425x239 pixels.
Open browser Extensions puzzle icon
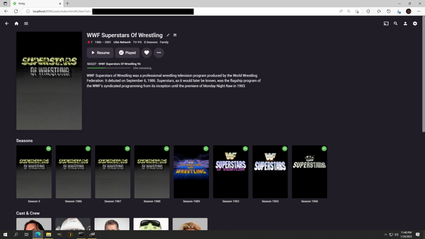pos(368,11)
